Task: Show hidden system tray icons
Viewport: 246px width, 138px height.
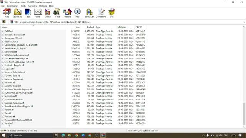Action: pyautogui.click(x=203, y=135)
